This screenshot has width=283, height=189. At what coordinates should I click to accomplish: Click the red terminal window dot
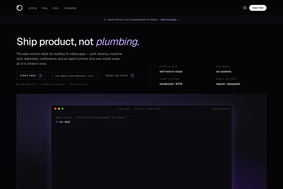click(x=55, y=109)
